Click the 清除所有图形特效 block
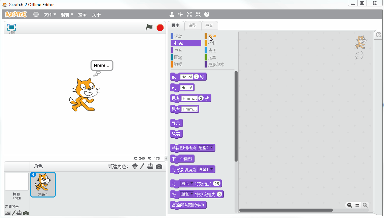This screenshot has height=218, width=384. [x=188, y=205]
